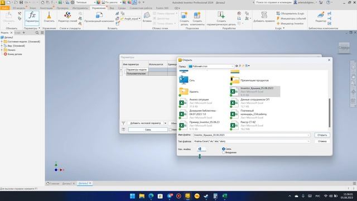Switch to the Вид ribbon tab
Viewport: 357px width, 201px height.
pyautogui.click(x=112, y=8)
